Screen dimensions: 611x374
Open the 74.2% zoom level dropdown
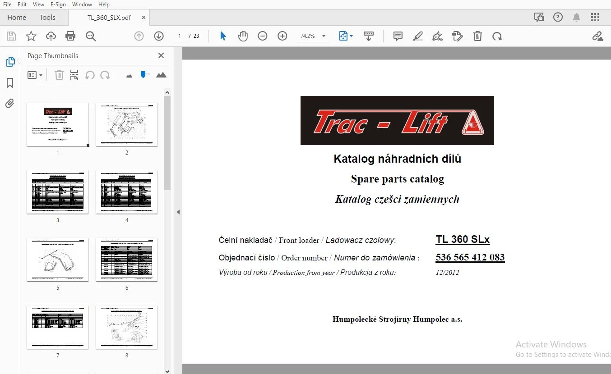312,36
